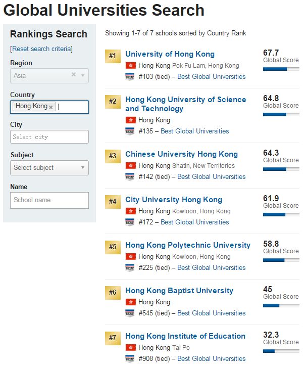305x369 pixels.
Task: Click Best Global Universities link beside #545
Action: coord(211,313)
